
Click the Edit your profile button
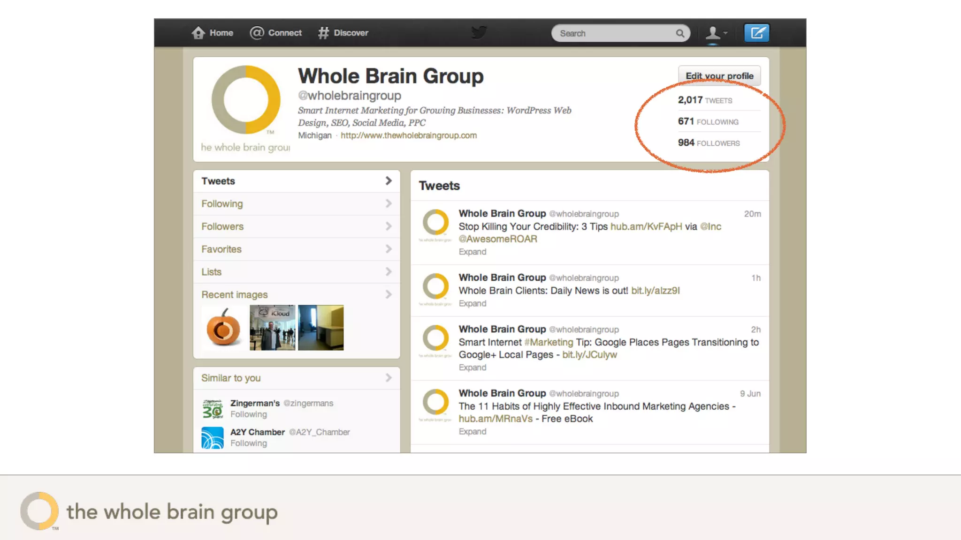coord(719,76)
